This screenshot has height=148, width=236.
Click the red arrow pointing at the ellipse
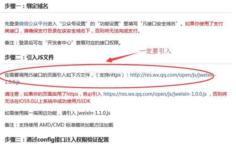tap(122, 57)
